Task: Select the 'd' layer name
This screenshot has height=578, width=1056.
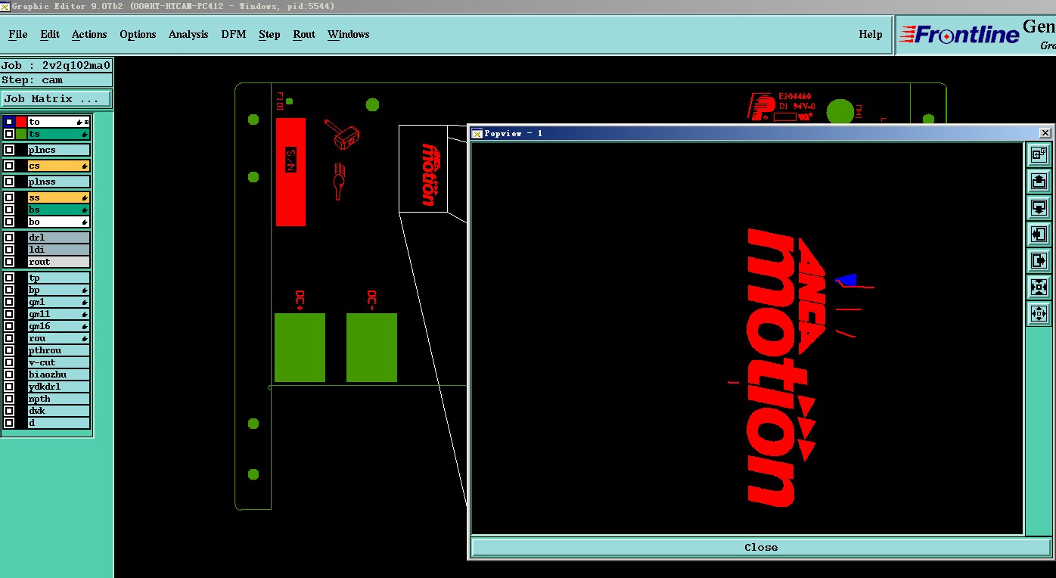Action: [x=59, y=423]
